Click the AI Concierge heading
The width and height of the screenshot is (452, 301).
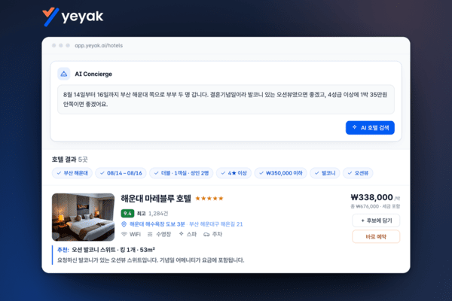coord(93,74)
